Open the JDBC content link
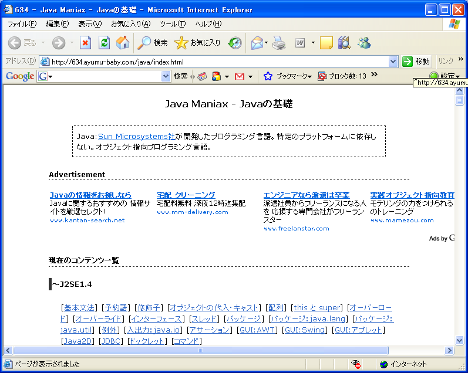Screen dimensions: 468x373 click(111, 341)
